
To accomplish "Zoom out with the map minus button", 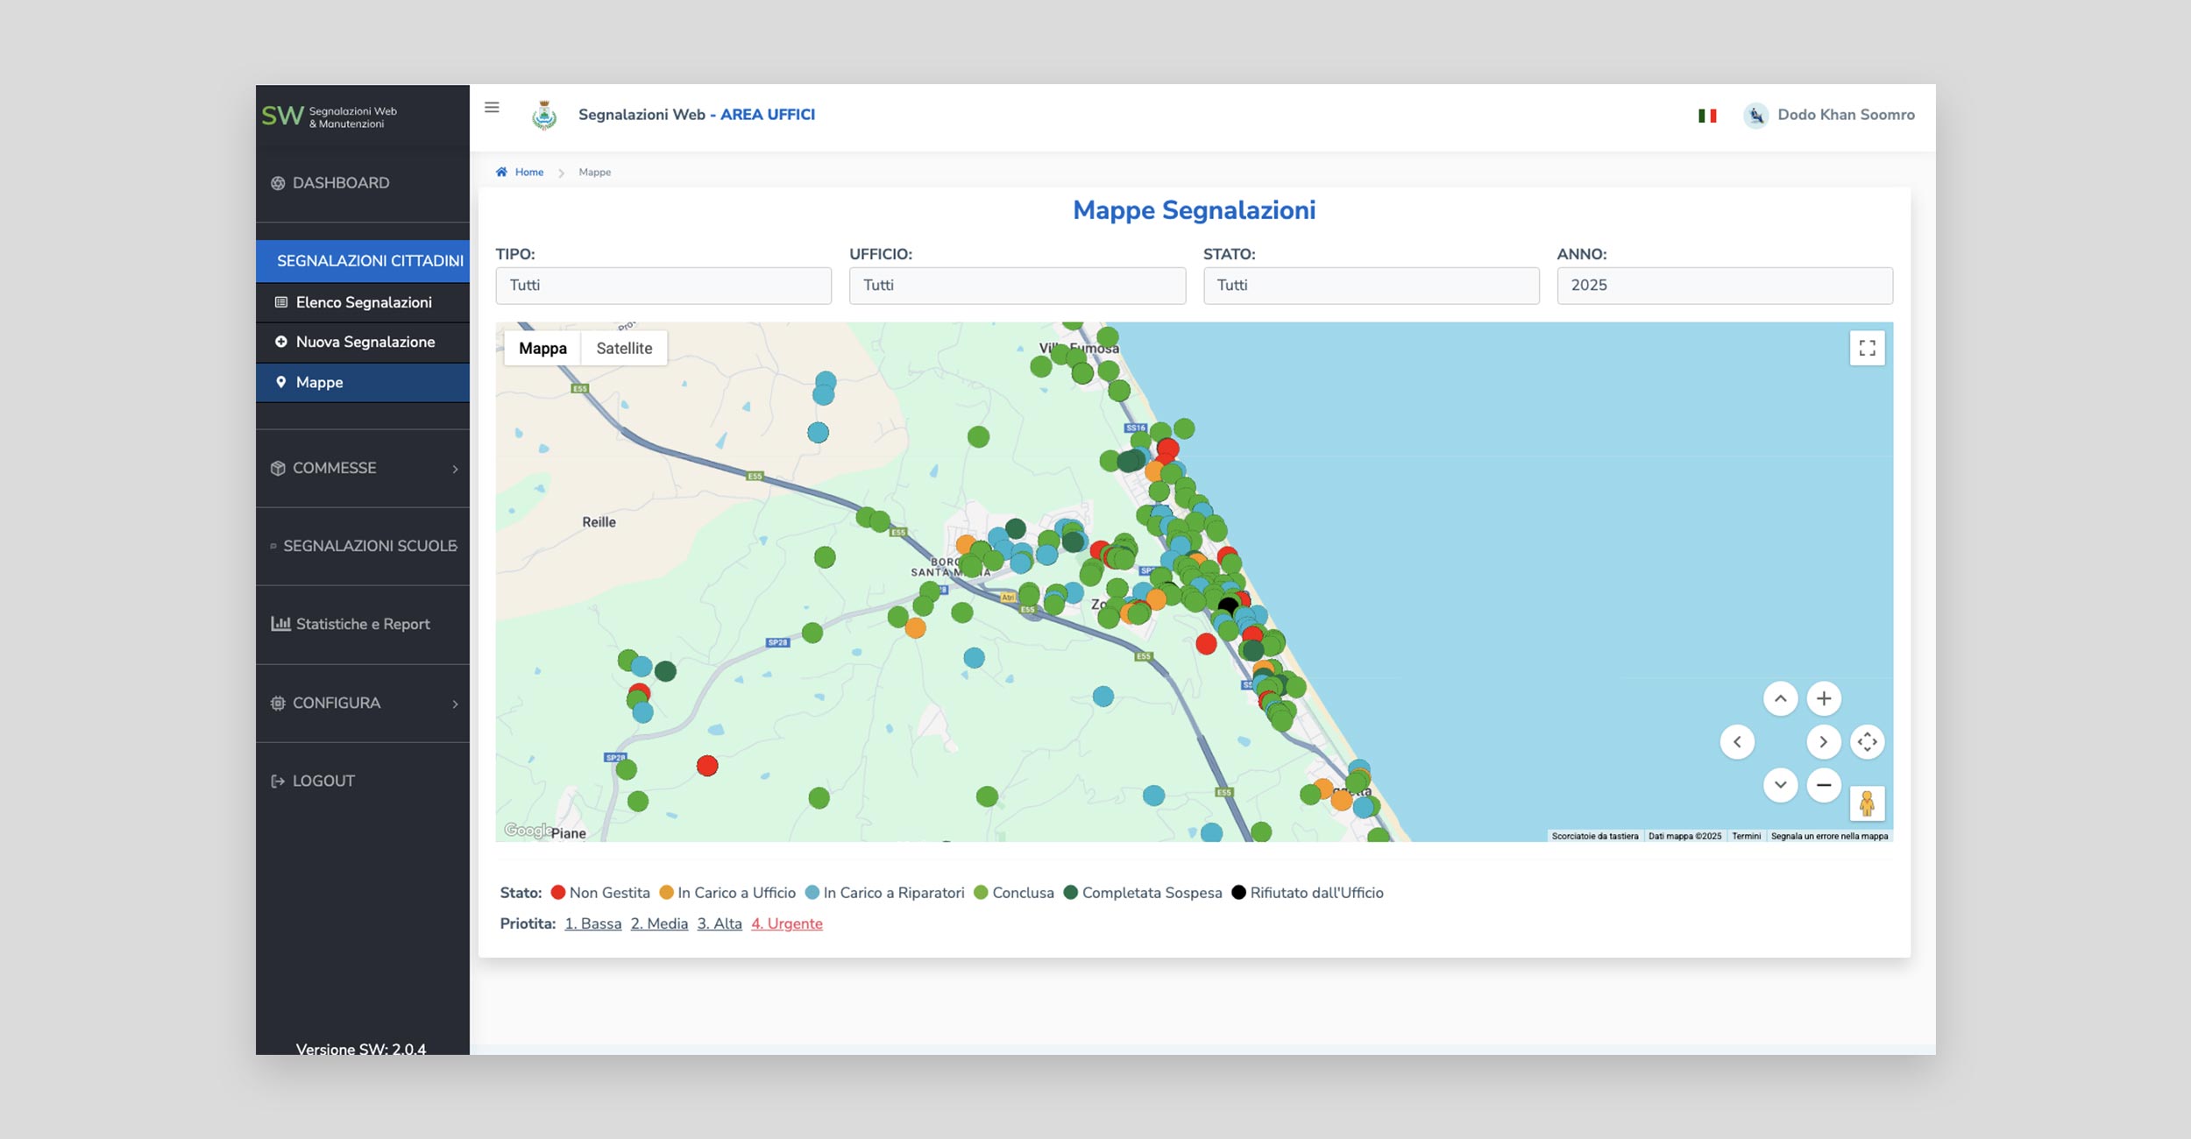I will coord(1823,785).
